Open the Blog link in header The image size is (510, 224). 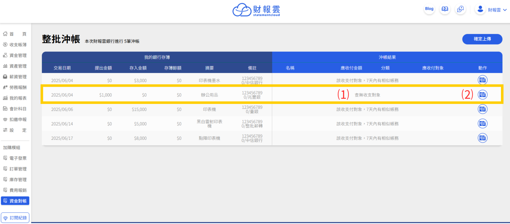429,9
